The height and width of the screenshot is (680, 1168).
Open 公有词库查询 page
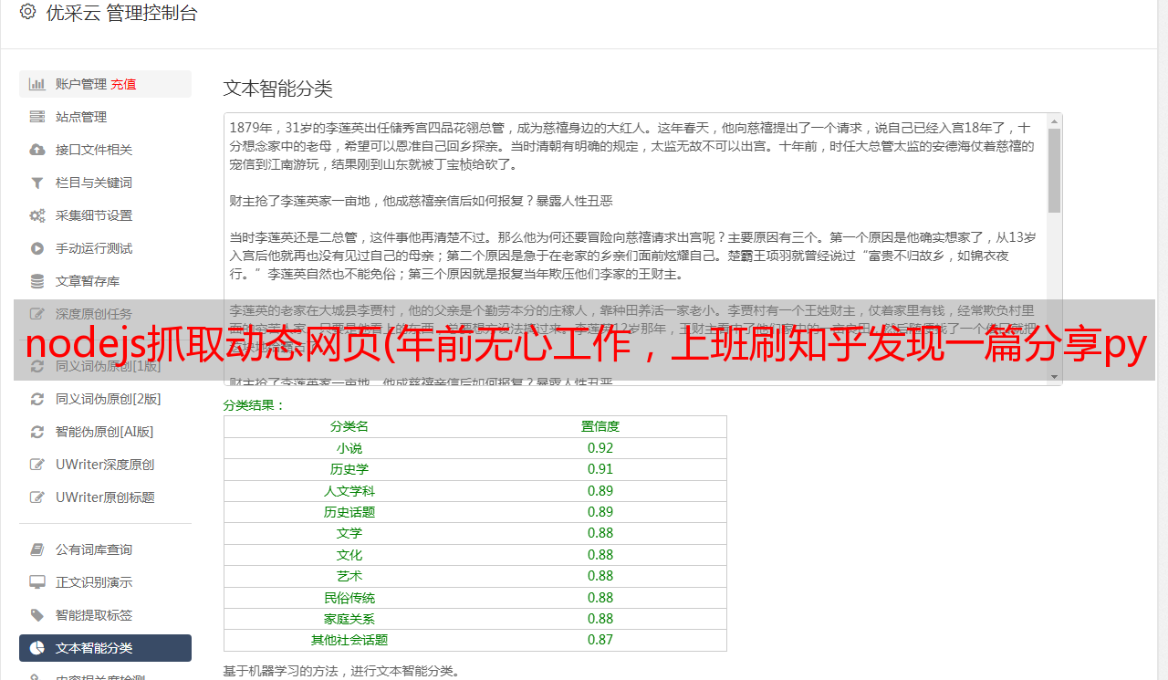(x=105, y=549)
